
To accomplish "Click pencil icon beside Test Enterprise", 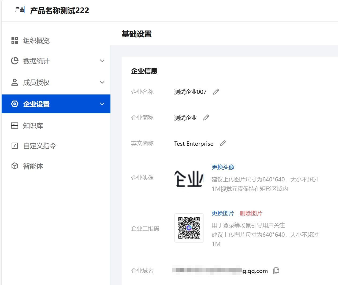I will tap(223, 143).
